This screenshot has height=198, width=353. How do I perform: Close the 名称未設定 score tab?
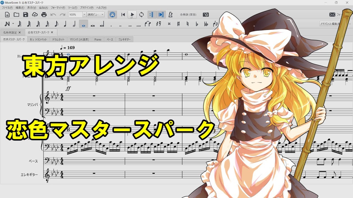(20, 32)
